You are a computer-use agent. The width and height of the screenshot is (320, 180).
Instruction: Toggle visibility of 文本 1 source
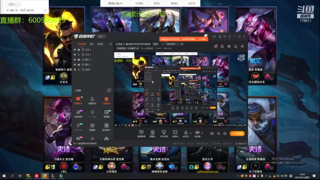75,55
